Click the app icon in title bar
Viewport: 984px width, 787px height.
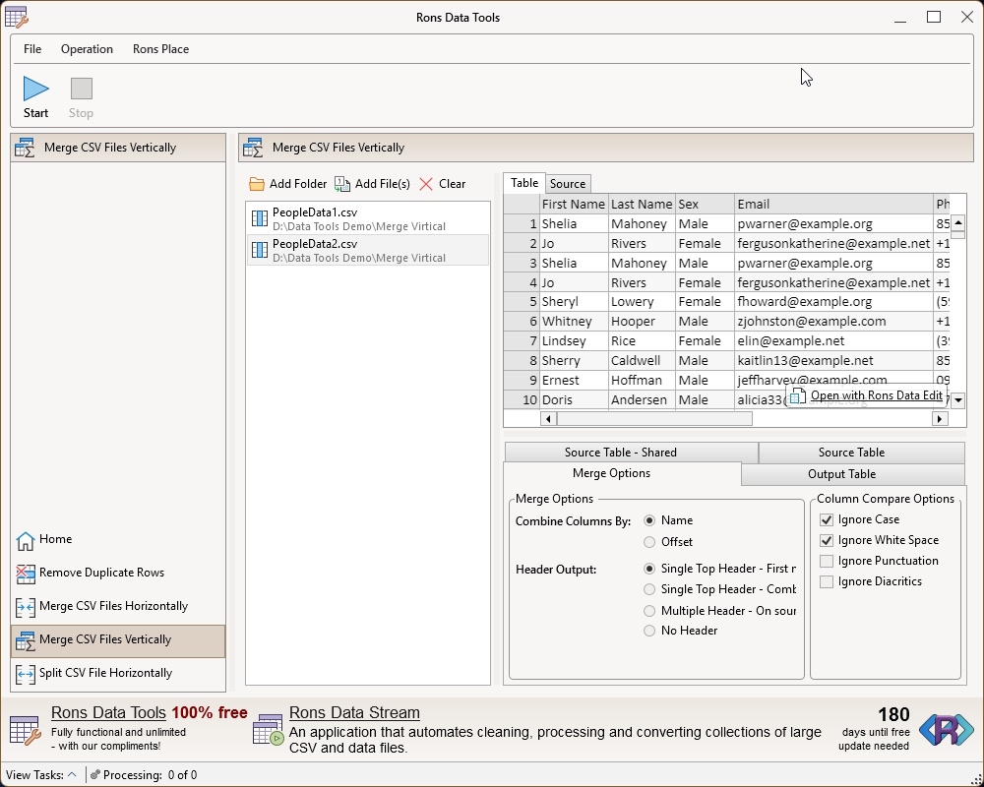(x=17, y=18)
